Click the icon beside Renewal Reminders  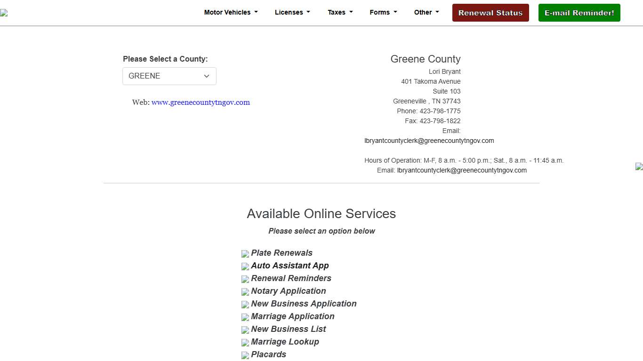pyautogui.click(x=245, y=279)
